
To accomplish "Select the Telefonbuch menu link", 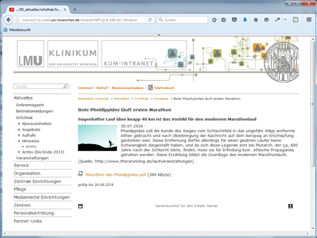I will pos(163,88).
